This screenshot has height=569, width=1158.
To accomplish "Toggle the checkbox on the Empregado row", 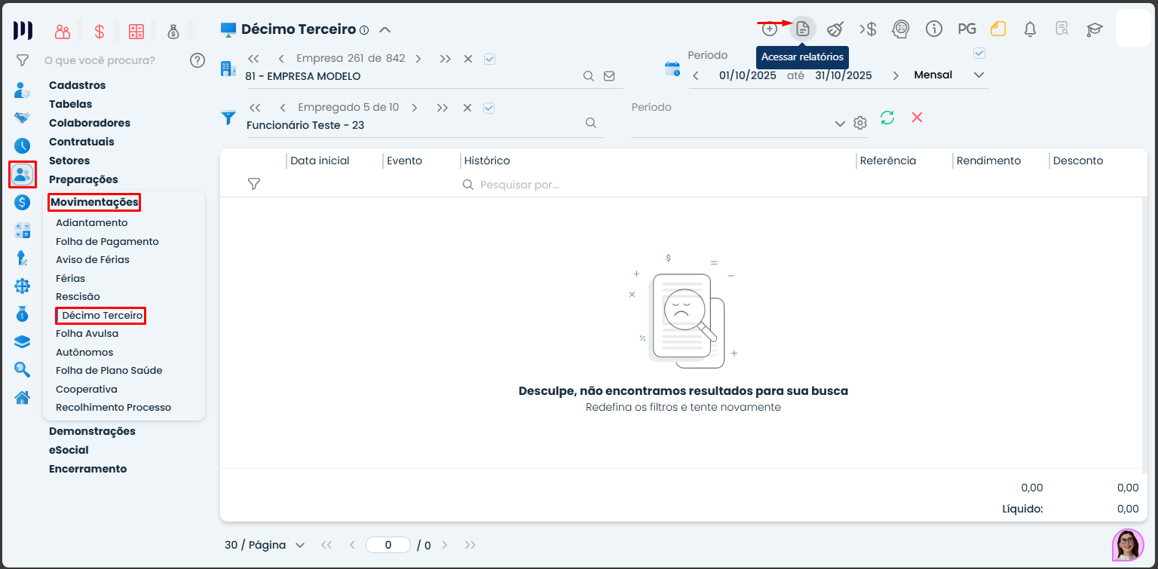I will click(489, 108).
